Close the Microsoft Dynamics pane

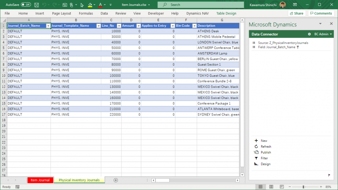331,23
